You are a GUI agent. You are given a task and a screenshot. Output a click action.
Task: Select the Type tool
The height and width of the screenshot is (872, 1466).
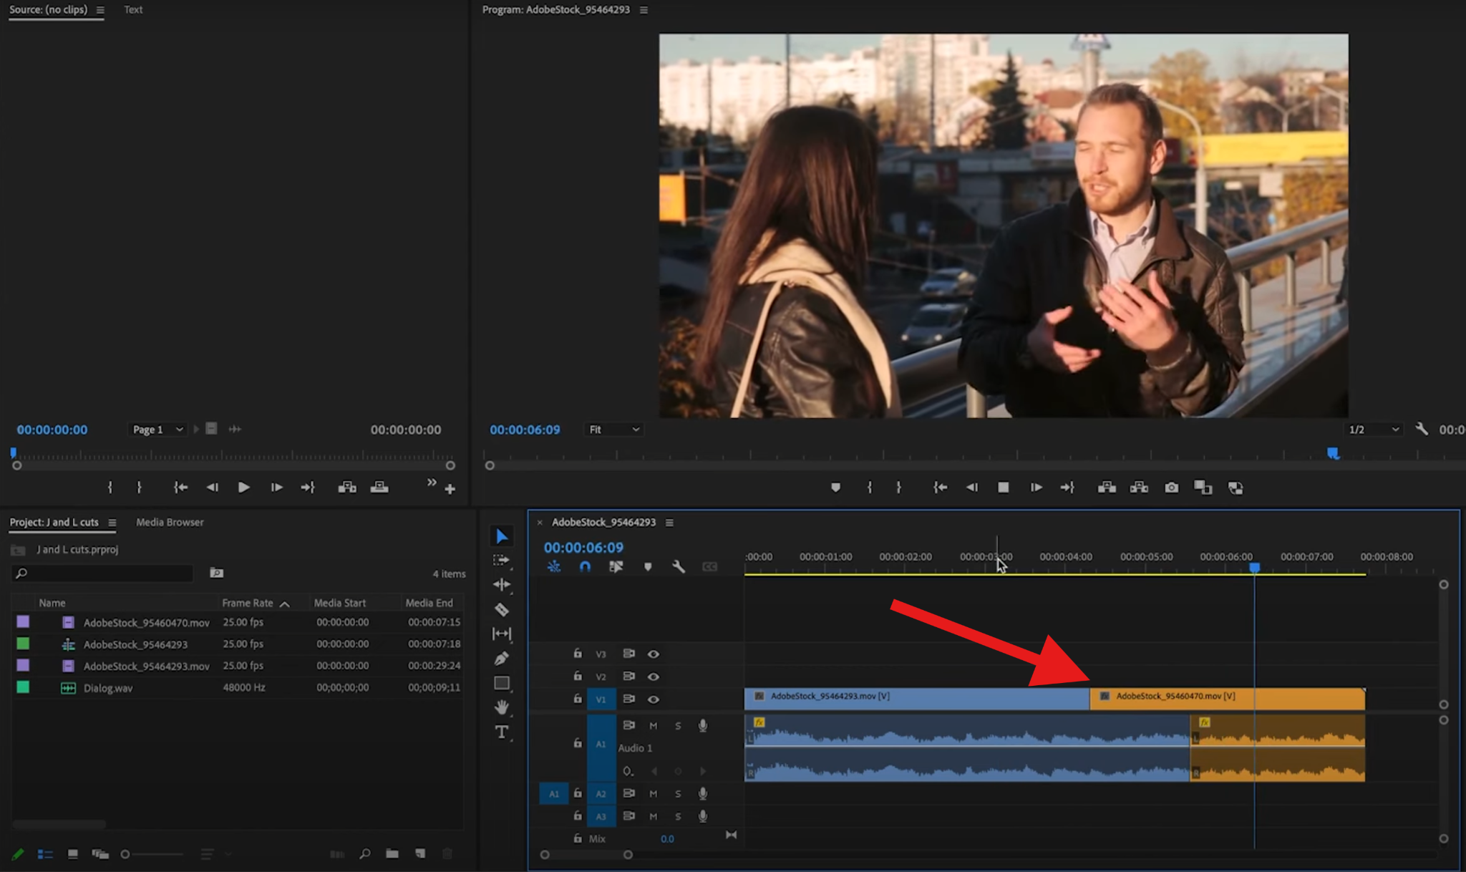click(x=502, y=732)
